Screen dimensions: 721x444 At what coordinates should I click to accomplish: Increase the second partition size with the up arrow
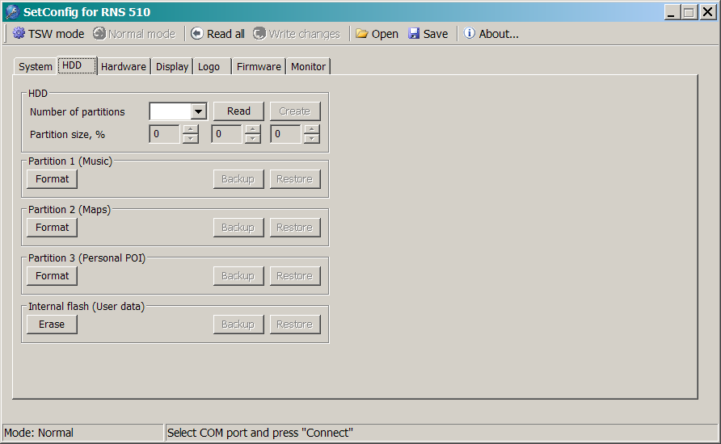(x=252, y=129)
